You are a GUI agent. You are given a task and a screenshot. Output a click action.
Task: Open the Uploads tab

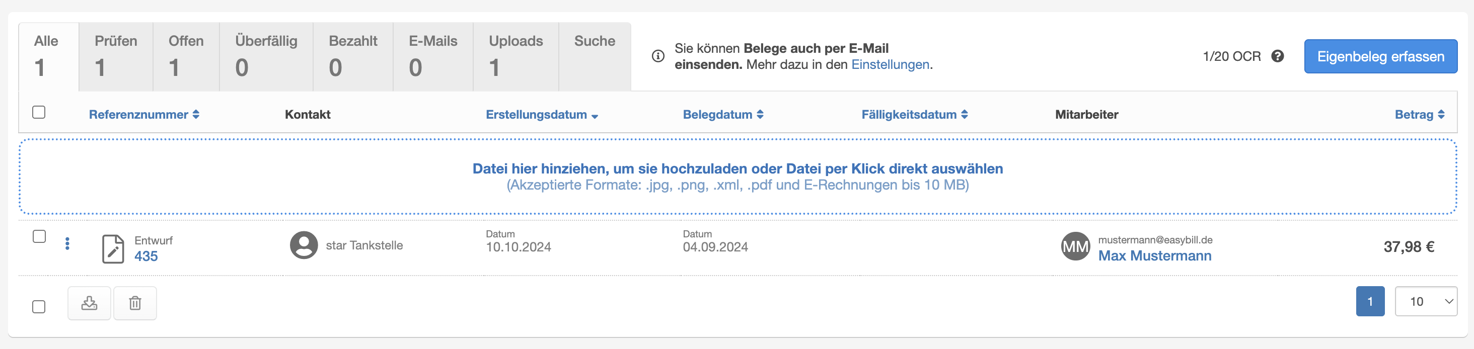click(515, 56)
